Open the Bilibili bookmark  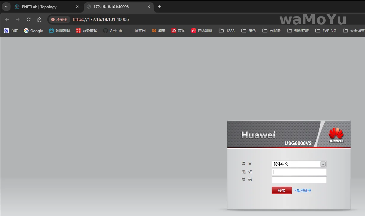pyautogui.click(x=59, y=31)
